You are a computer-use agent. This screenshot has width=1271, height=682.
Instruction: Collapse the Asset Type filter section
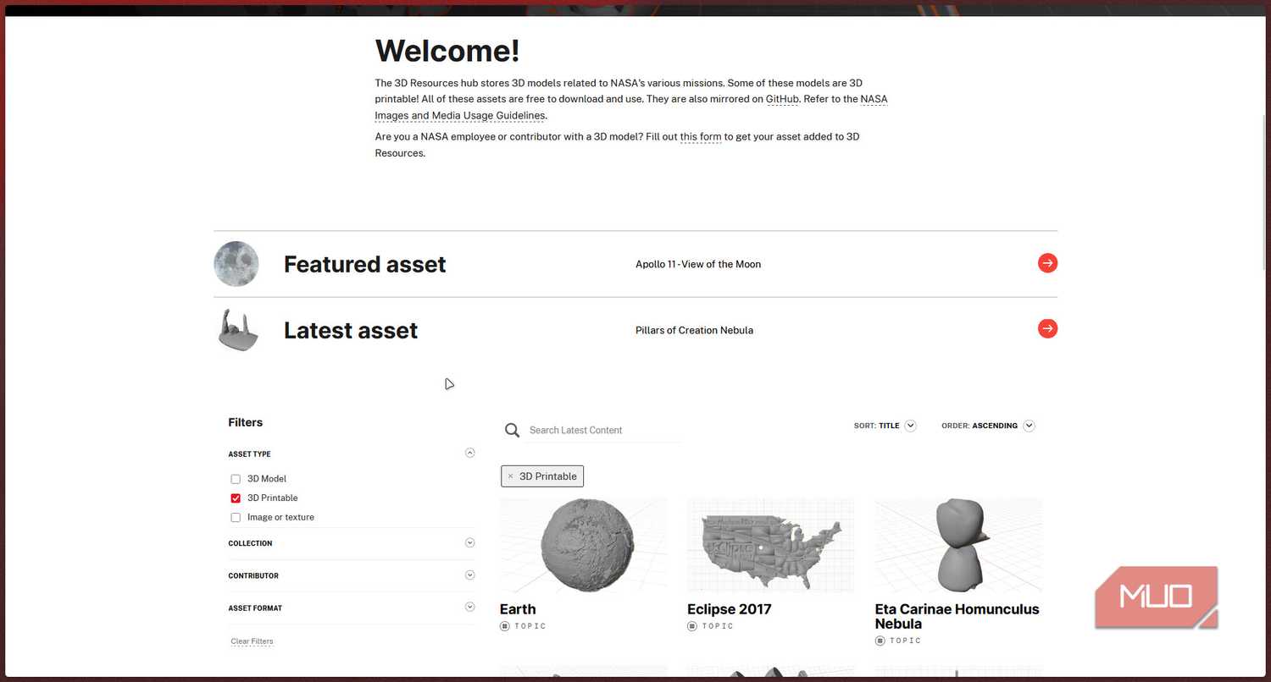[x=470, y=453]
